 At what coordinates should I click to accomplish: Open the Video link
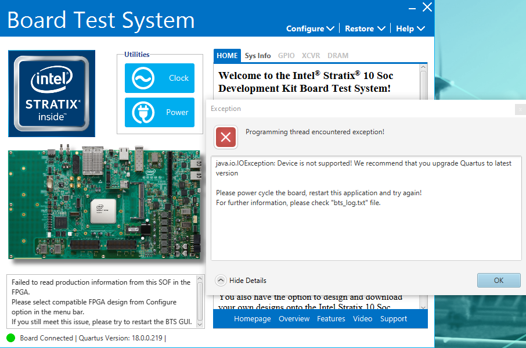tap(362, 319)
